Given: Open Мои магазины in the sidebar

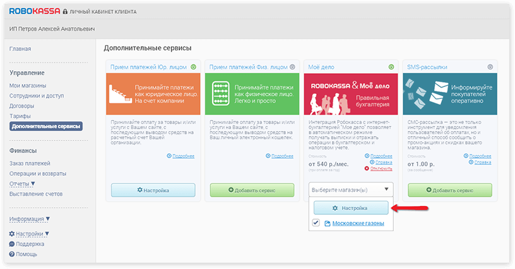Looking at the screenshot, I should (x=28, y=86).
